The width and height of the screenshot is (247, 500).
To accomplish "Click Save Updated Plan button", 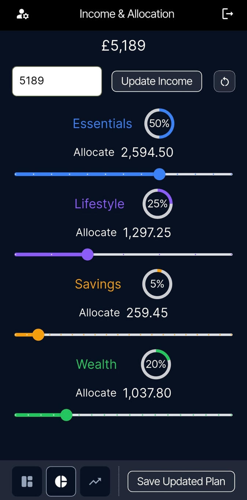I will pyautogui.click(x=181, y=481).
